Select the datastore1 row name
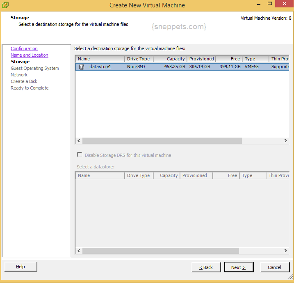The image size is (294, 283). (x=100, y=67)
